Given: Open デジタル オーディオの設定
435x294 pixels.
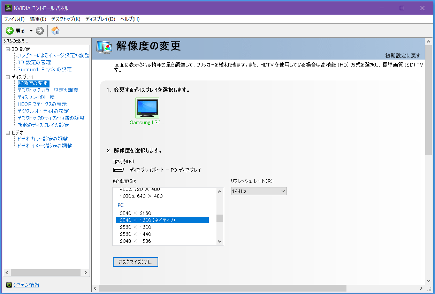Looking at the screenshot, I should [43, 111].
